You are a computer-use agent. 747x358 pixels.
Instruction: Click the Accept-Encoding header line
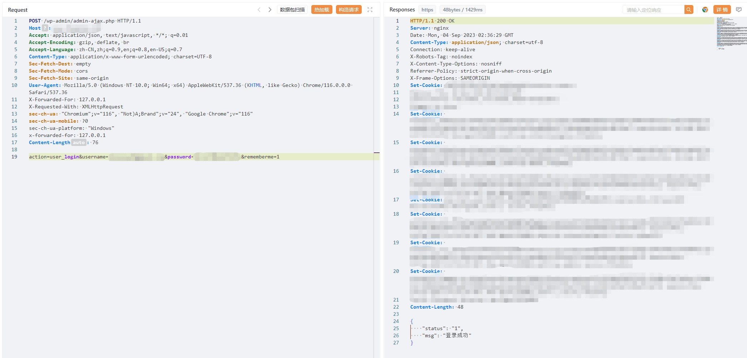click(x=79, y=42)
